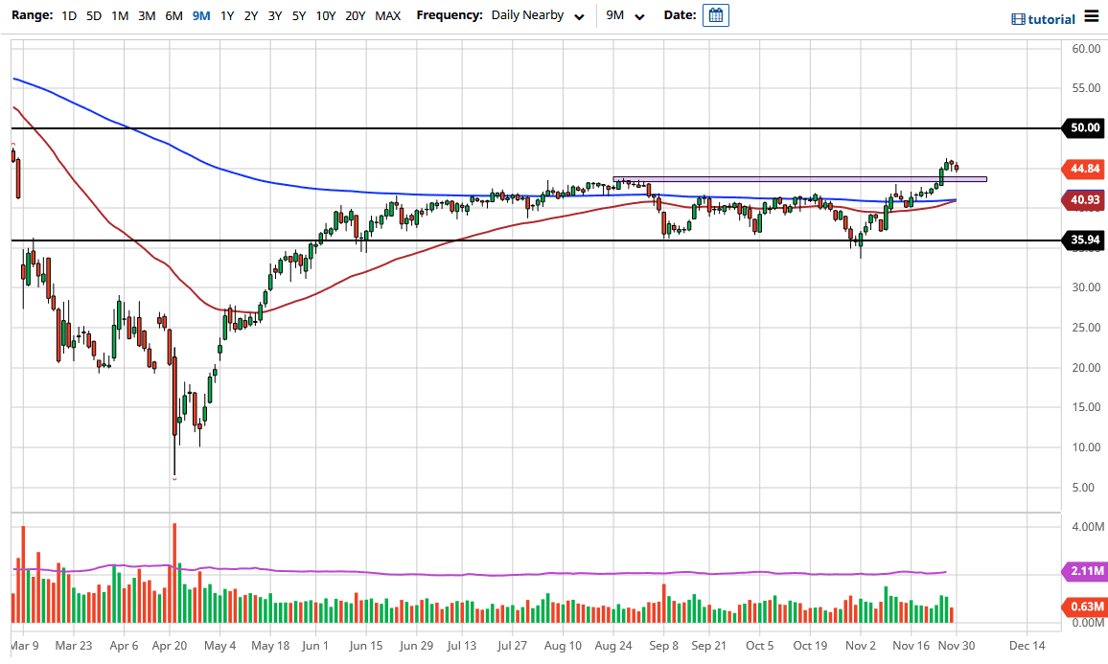Select the 1D range
The height and width of the screenshot is (664, 1108).
coord(68,15)
